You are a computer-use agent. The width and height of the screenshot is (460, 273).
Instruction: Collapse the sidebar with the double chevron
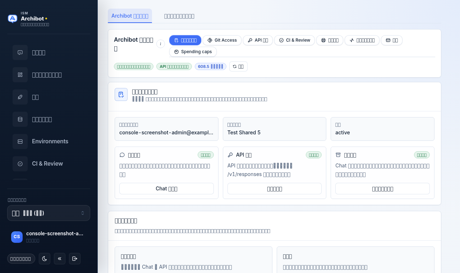coord(60,259)
